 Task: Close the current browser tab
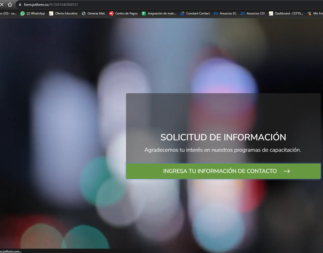[x=2, y=4]
